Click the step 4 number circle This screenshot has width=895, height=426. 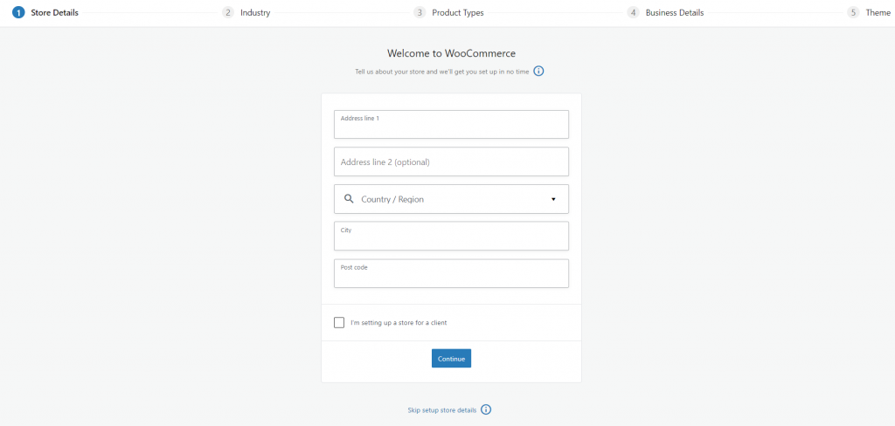pyautogui.click(x=633, y=13)
